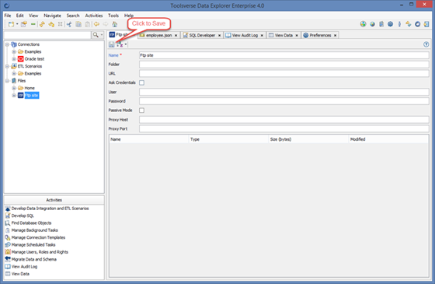Click in the Password input field

pyautogui.click(x=284, y=101)
